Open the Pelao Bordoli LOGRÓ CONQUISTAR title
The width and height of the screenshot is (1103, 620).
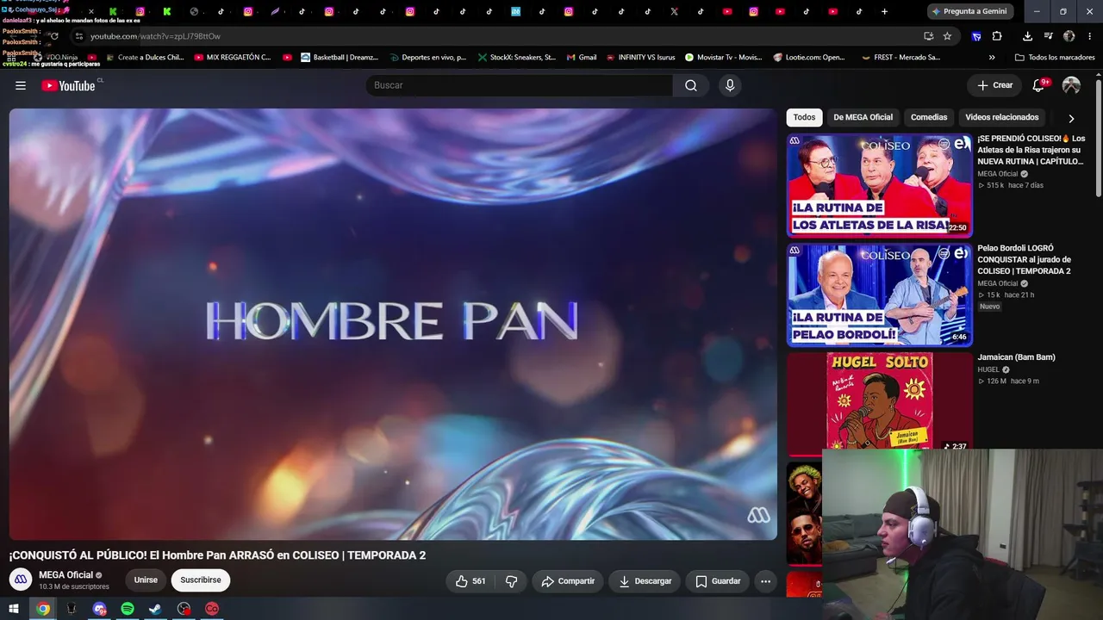[1025, 259]
